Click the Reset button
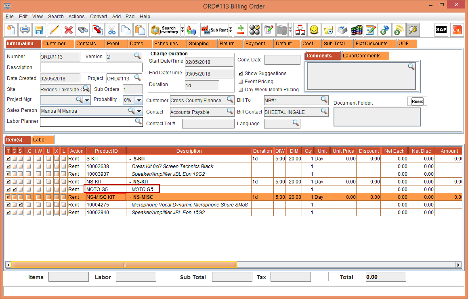The width and height of the screenshot is (468, 299). [x=417, y=101]
